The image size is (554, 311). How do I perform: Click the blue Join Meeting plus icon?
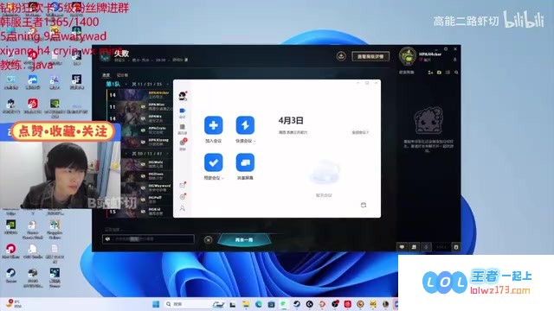tap(214, 125)
